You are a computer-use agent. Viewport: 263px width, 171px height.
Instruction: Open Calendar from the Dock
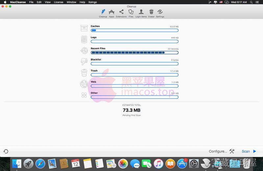point(76,163)
